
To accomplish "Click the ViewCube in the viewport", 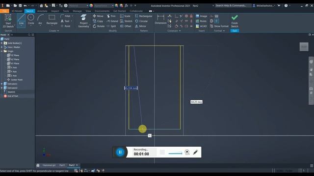I will coord(304,47).
